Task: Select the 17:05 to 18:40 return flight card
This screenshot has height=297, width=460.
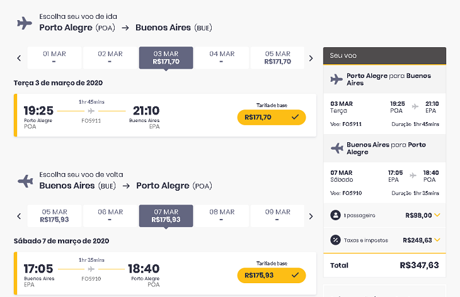Action: click(x=165, y=273)
